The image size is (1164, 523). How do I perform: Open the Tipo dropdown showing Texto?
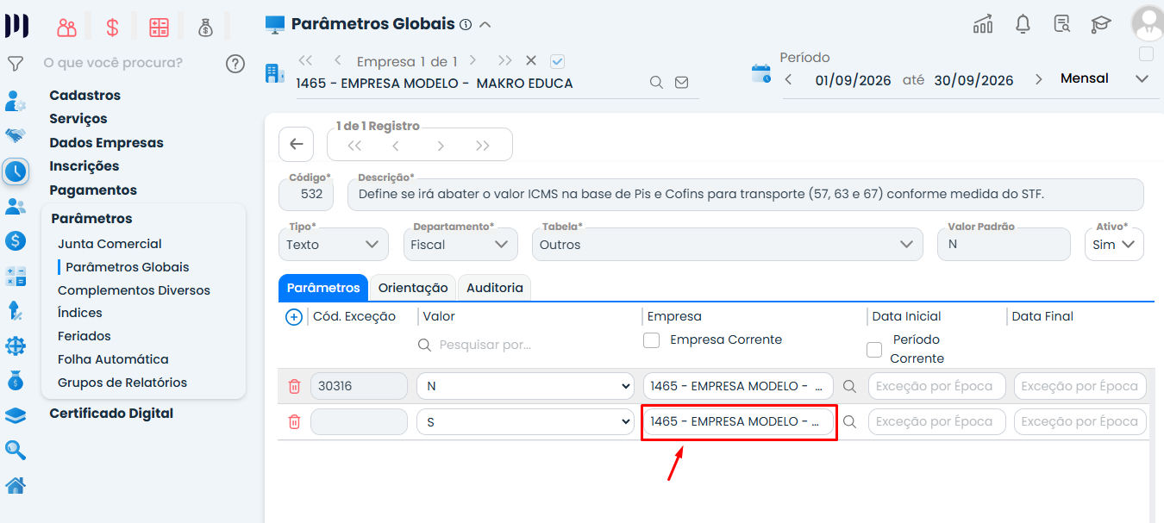point(333,244)
